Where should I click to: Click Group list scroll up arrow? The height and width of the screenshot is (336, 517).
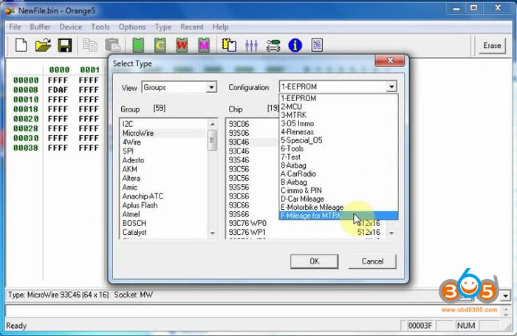click(213, 124)
